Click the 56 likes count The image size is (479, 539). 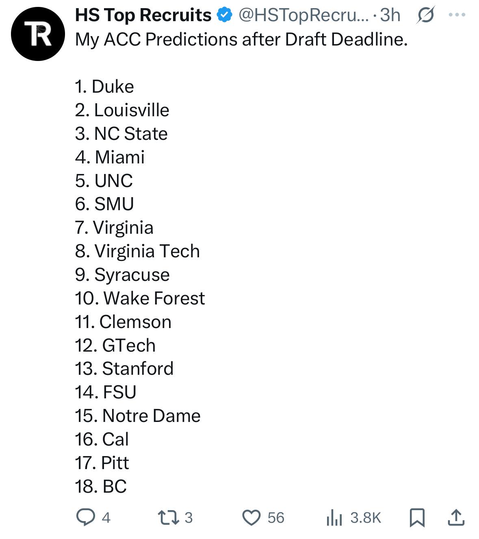tap(276, 518)
